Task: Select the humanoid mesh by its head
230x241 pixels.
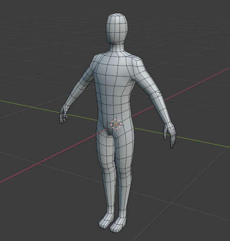Action: point(117,28)
